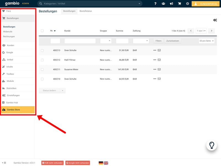
Task: Open the megaphone announcements icon
Action: coord(172,4)
